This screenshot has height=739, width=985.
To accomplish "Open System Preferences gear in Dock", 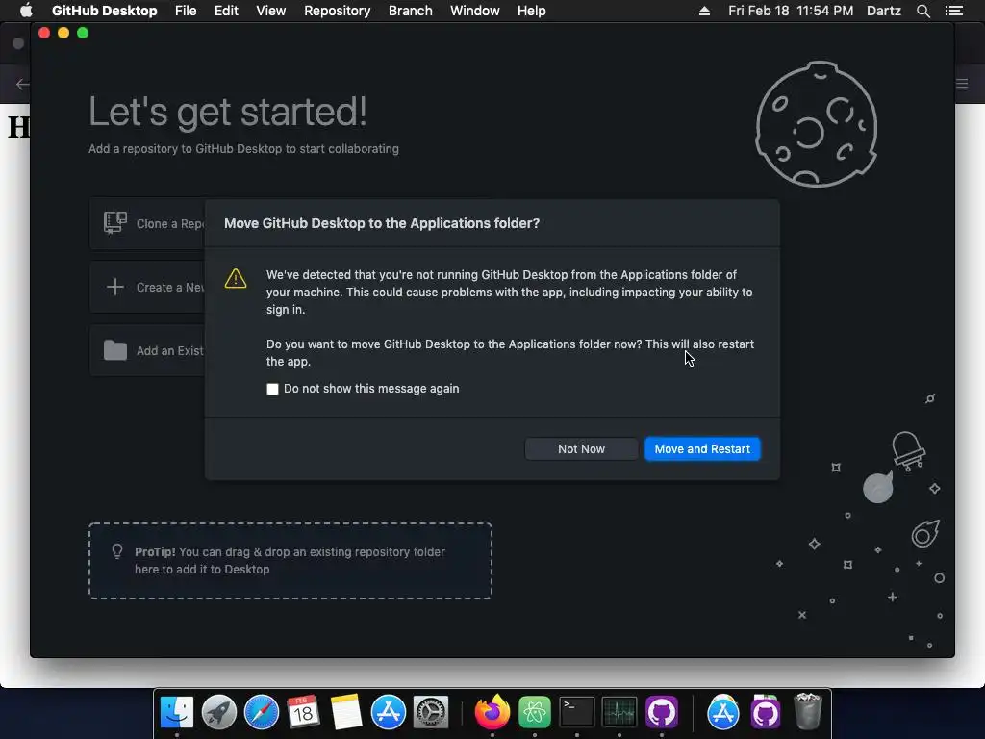I will point(430,713).
